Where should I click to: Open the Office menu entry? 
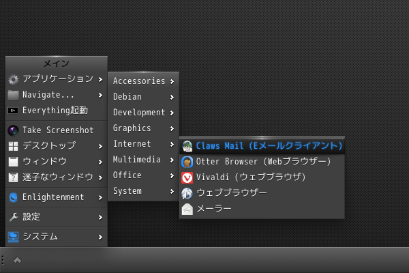tap(143, 175)
